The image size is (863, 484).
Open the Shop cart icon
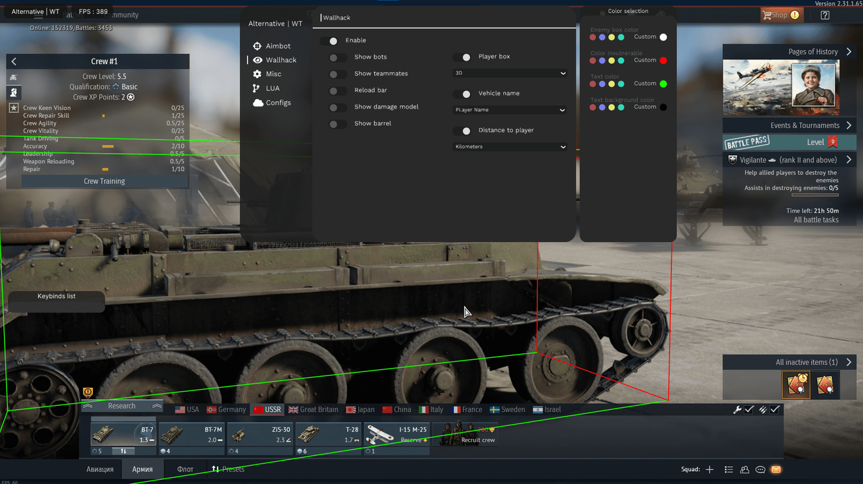[767, 15]
